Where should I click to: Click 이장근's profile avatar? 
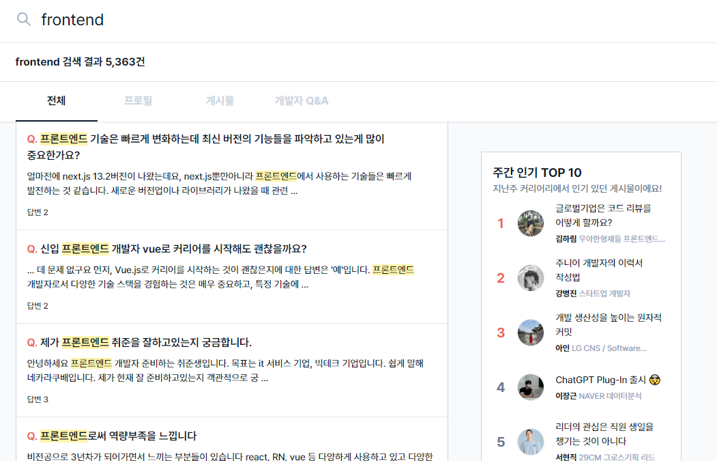pyautogui.click(x=531, y=387)
